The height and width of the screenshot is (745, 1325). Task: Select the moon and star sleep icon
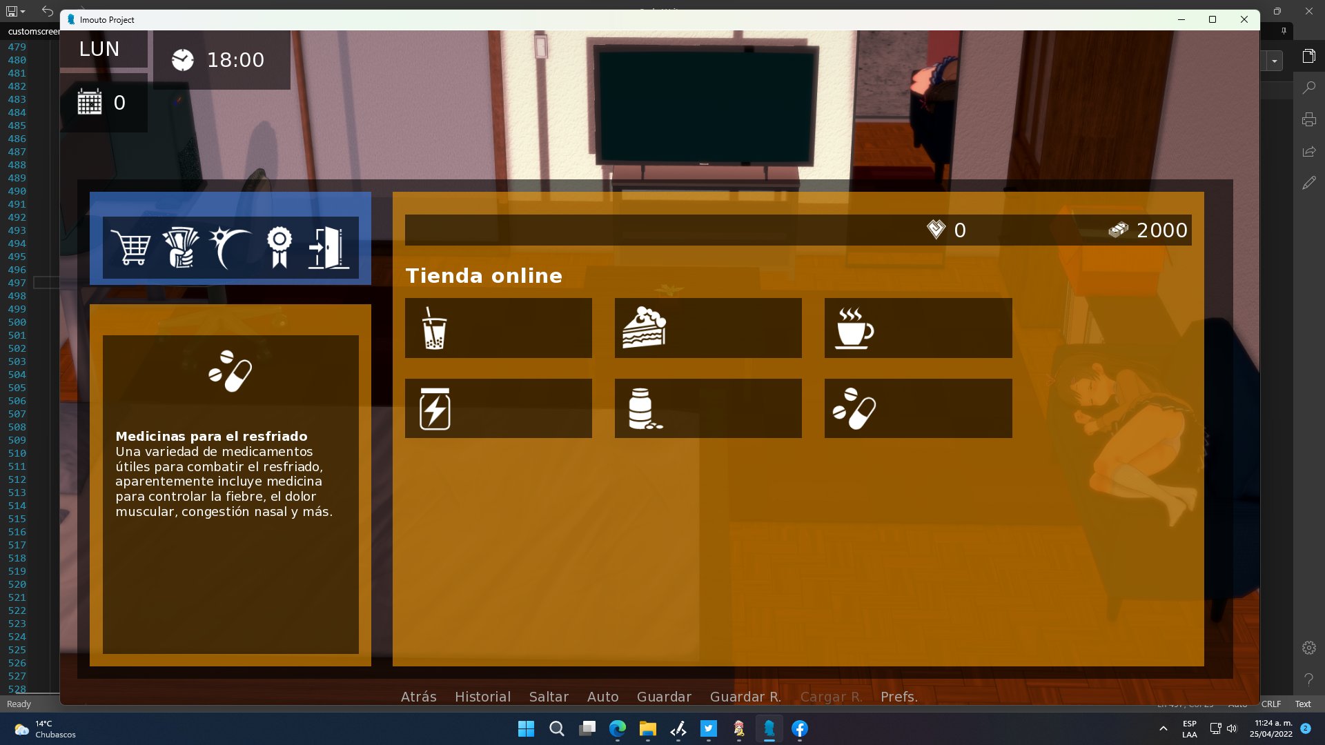pos(229,248)
